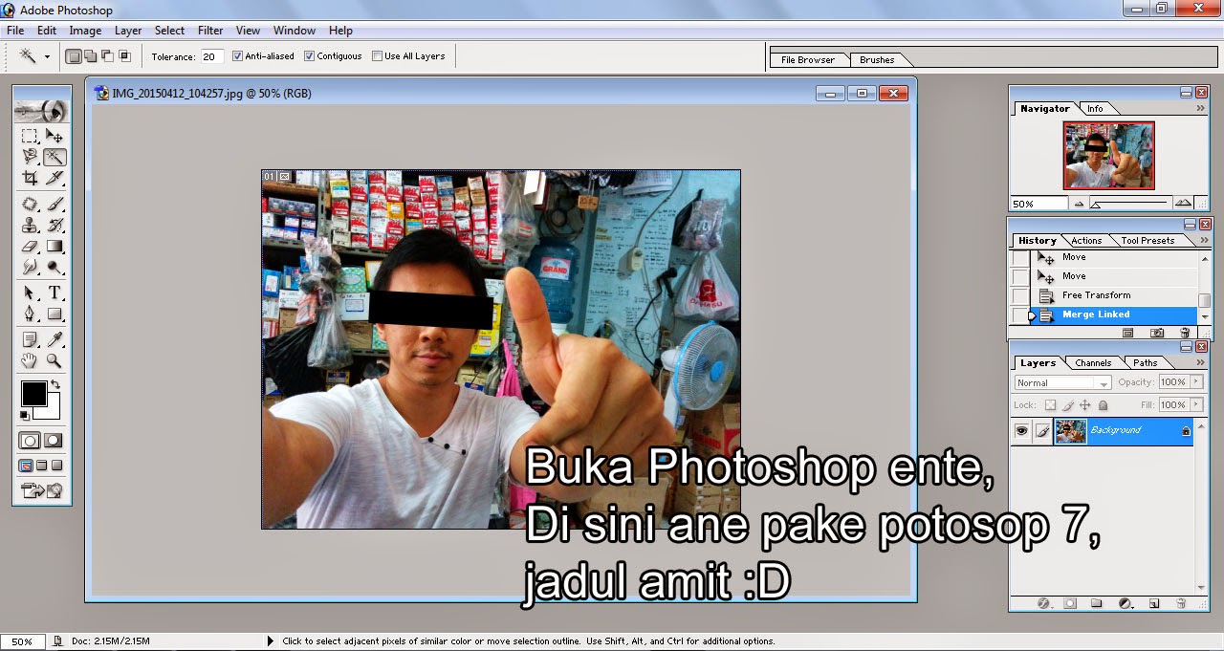Select the Pen tool
This screenshot has width=1224, height=651.
[x=30, y=314]
